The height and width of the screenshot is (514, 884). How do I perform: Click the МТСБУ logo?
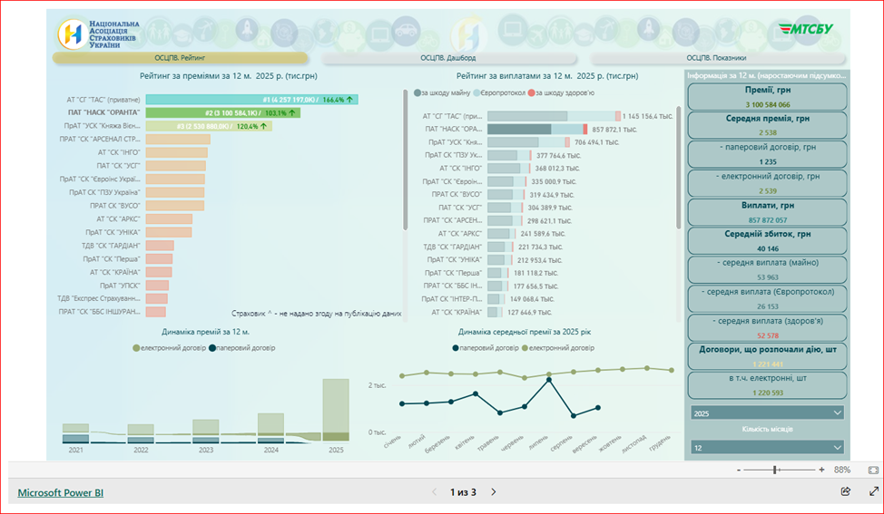[x=805, y=28]
